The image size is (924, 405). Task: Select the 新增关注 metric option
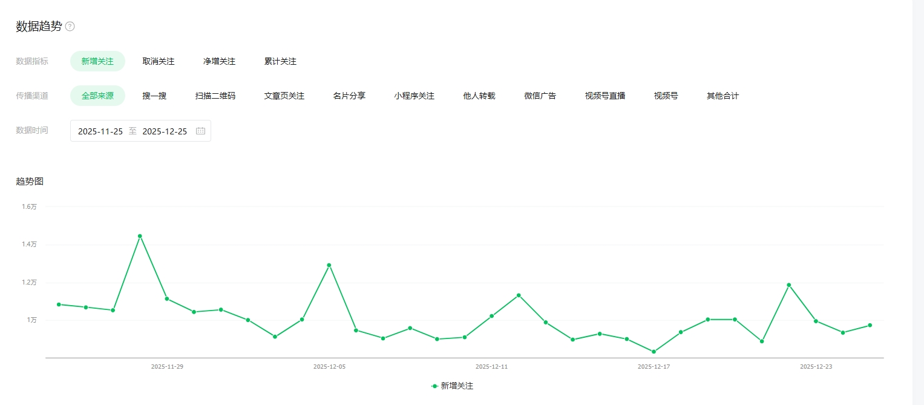(97, 61)
